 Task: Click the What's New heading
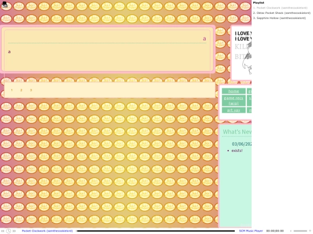[x=237, y=132]
